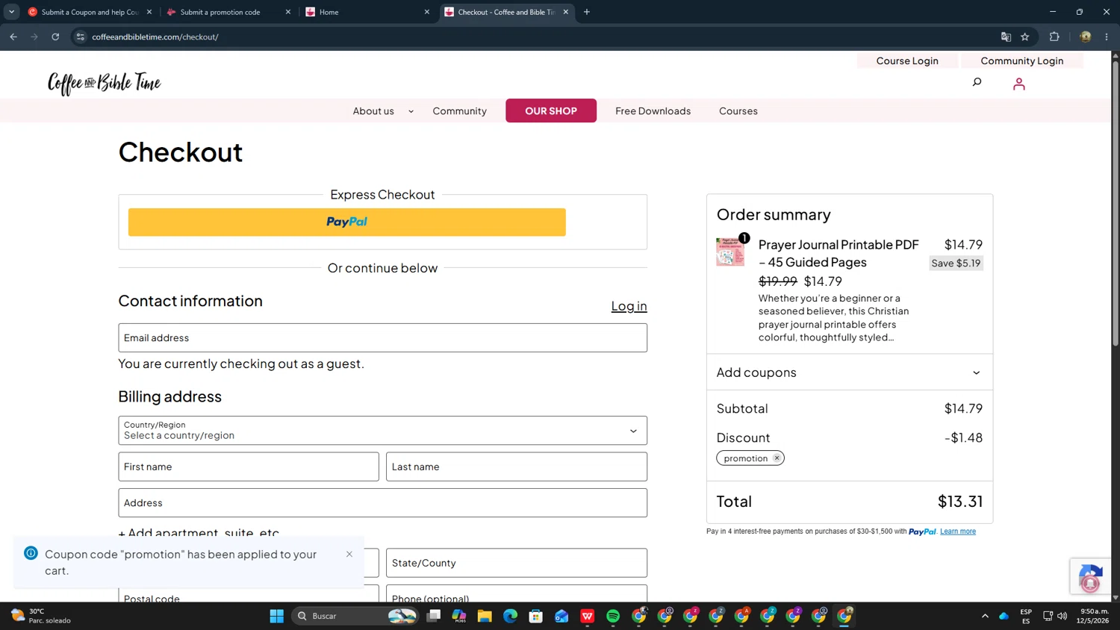Open the Chrome three-dot menu
1120x630 pixels.
1107,37
